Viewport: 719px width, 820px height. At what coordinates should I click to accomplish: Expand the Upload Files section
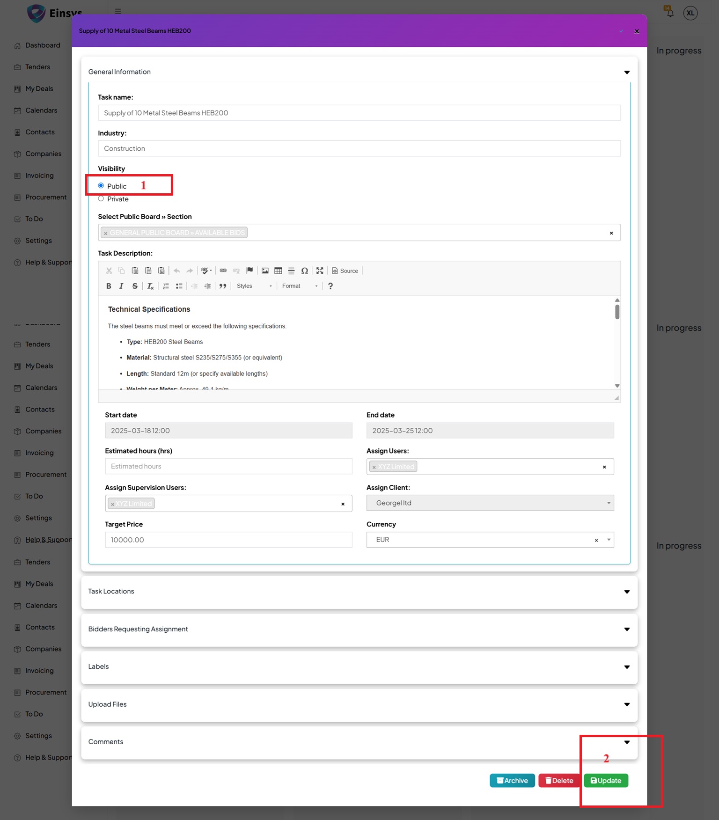pyautogui.click(x=627, y=704)
